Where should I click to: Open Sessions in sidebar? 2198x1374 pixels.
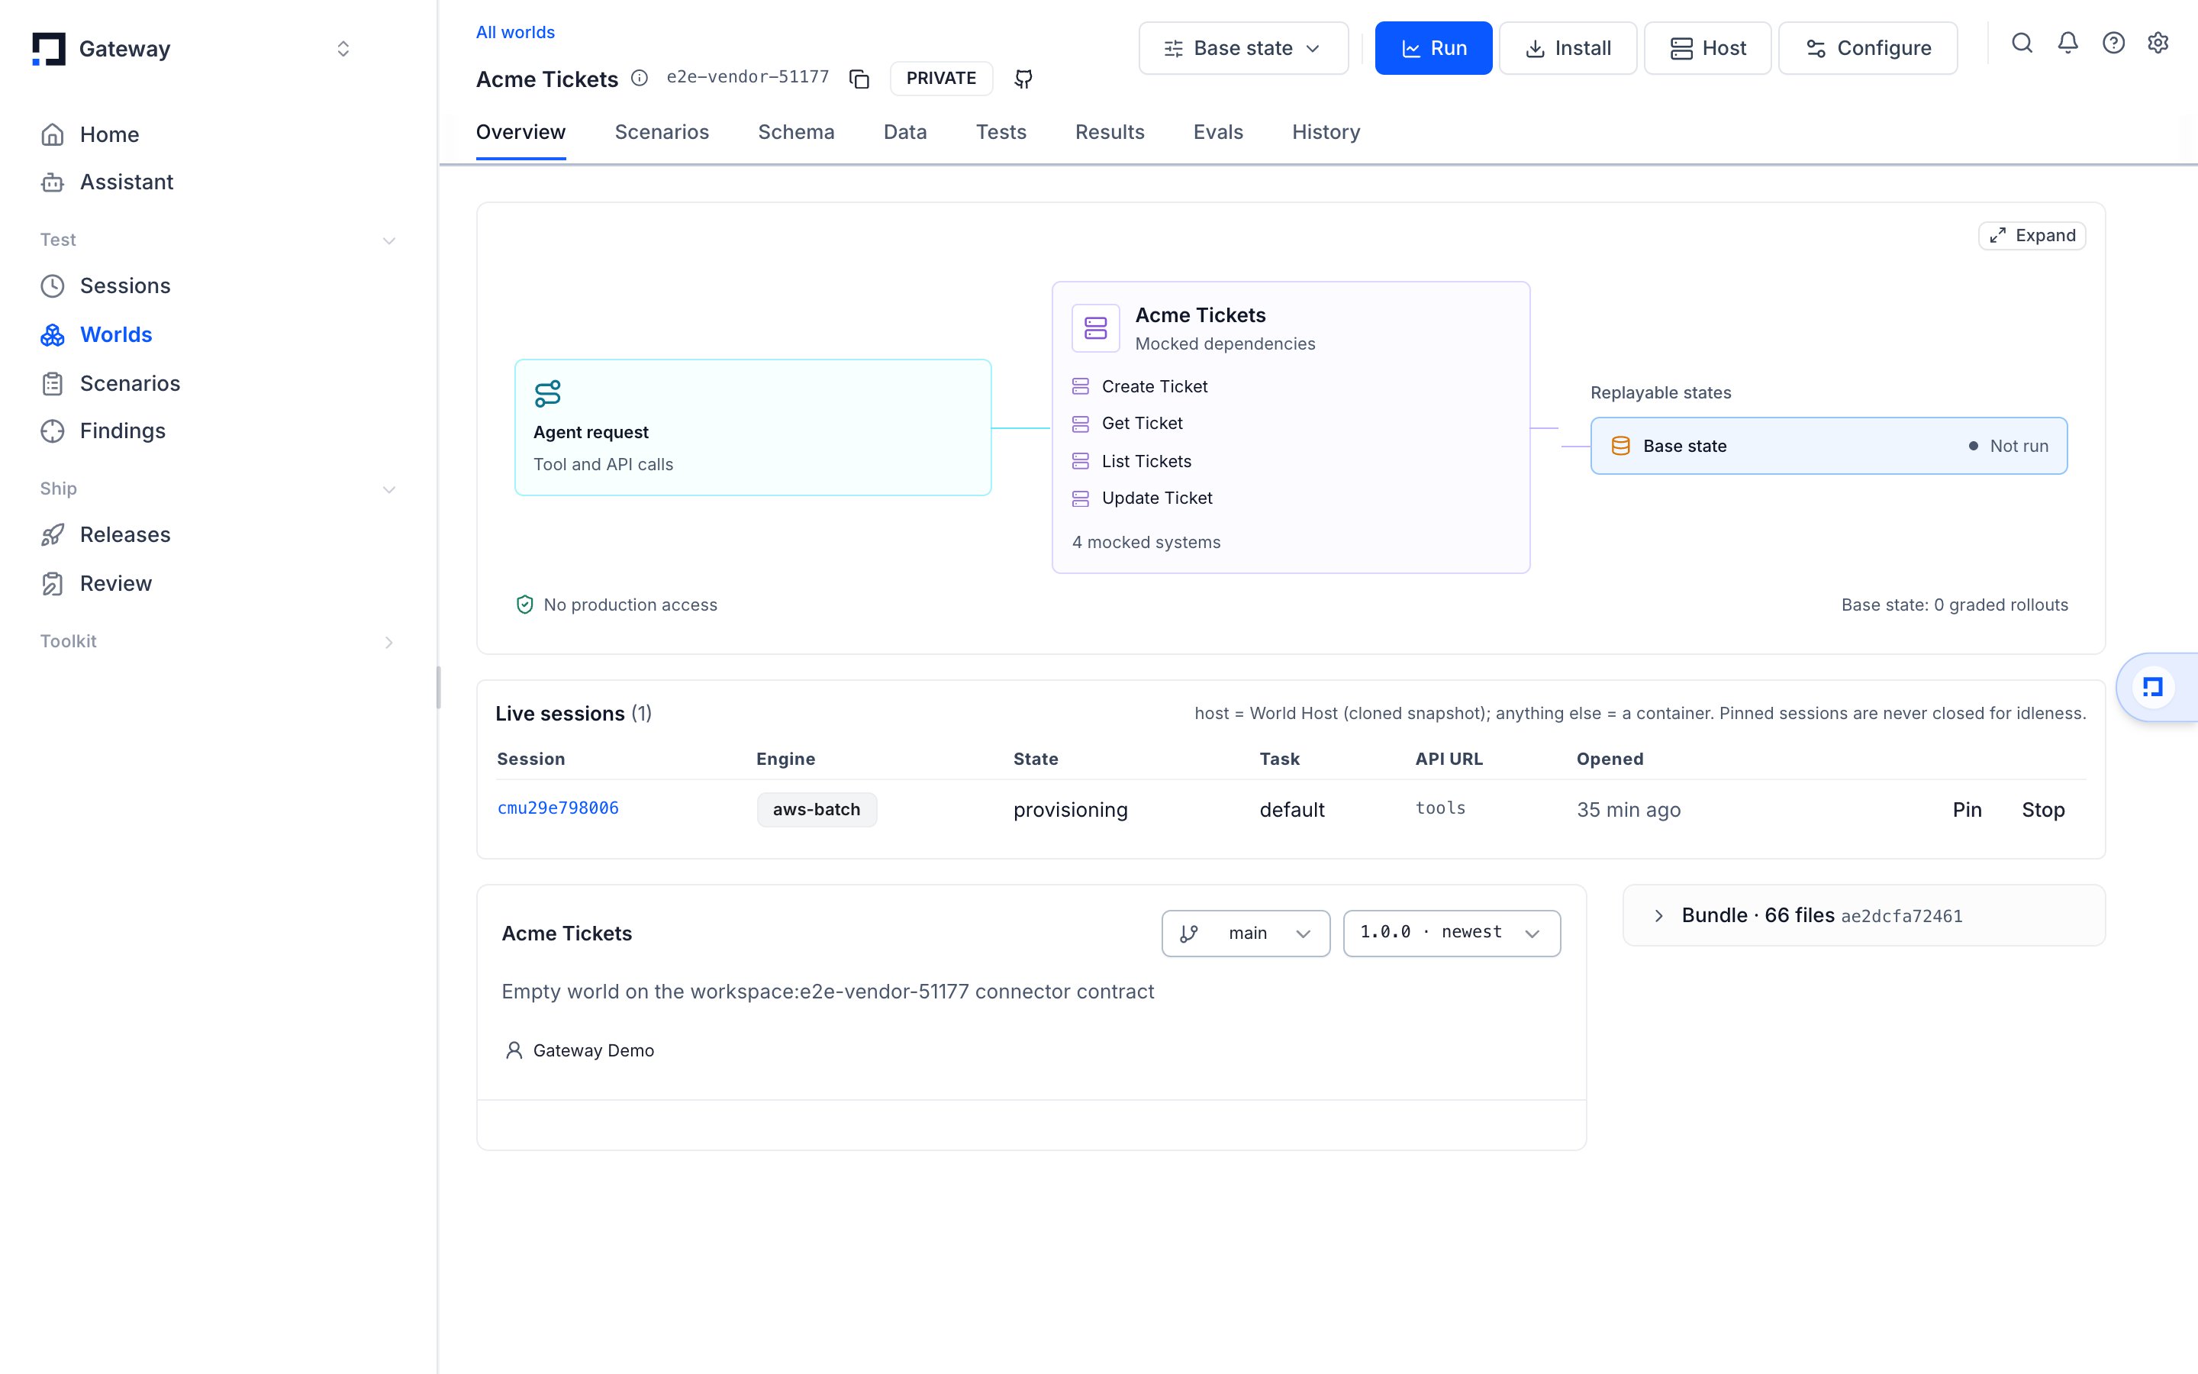click(105, 285)
